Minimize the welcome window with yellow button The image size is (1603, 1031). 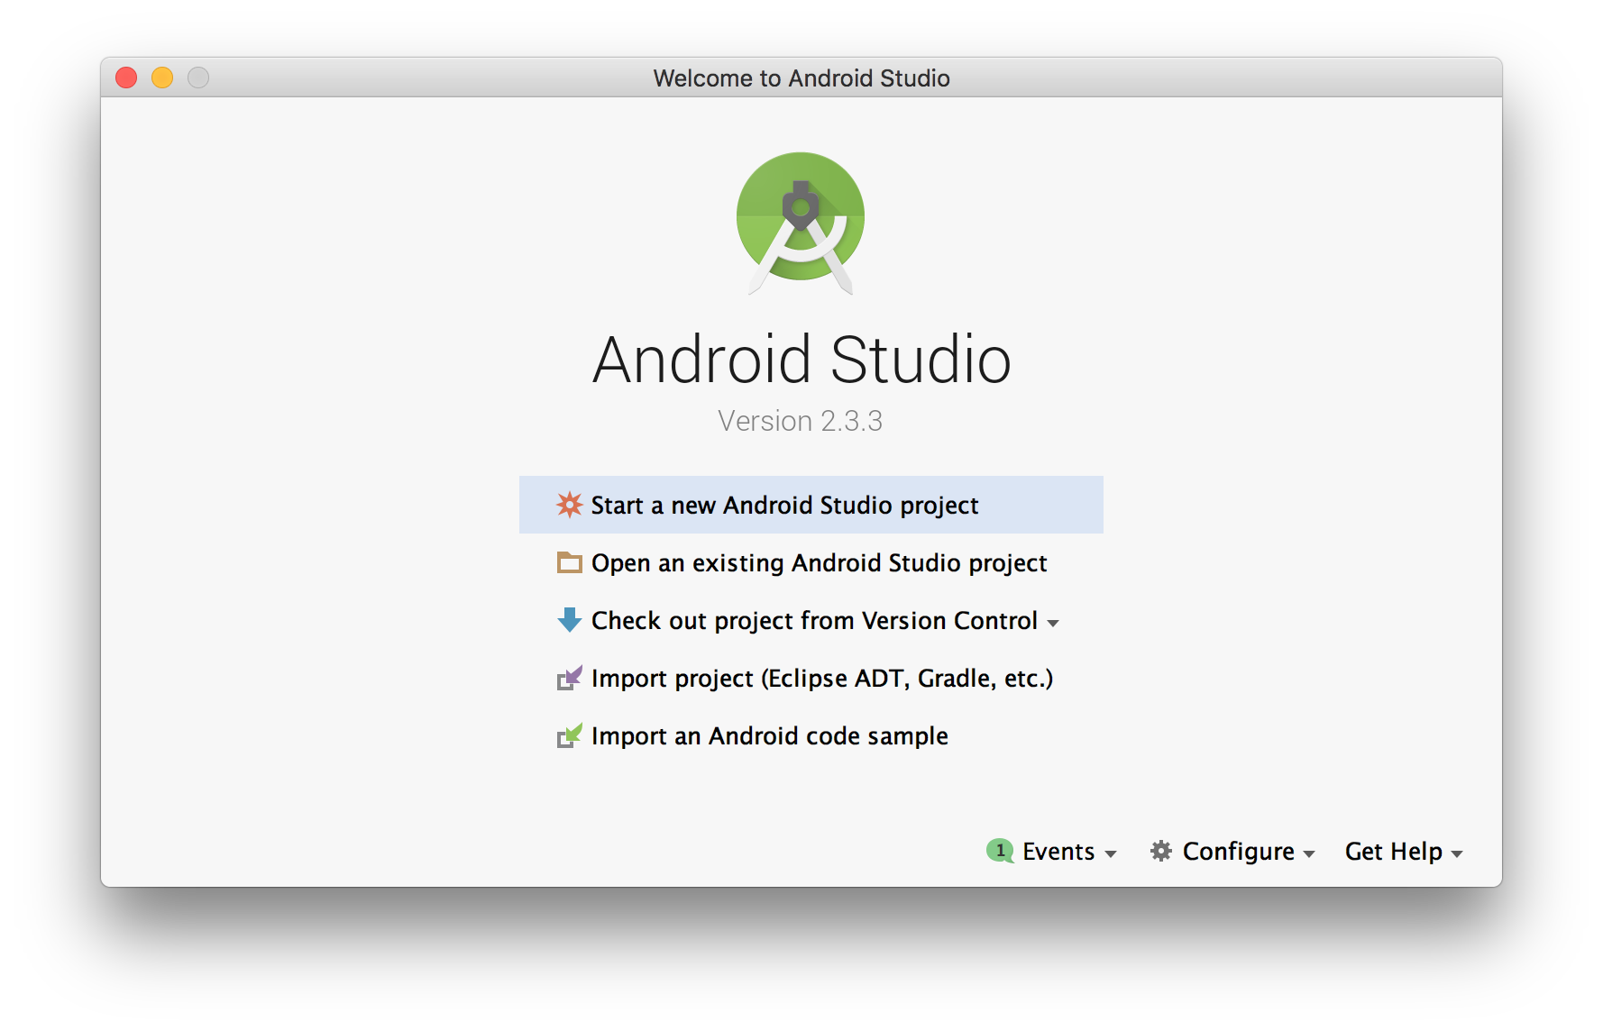162,78
